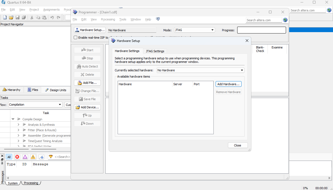333x190 pixels.
Task: Click the Save All toolbar icon
Action: [x=24, y=17]
